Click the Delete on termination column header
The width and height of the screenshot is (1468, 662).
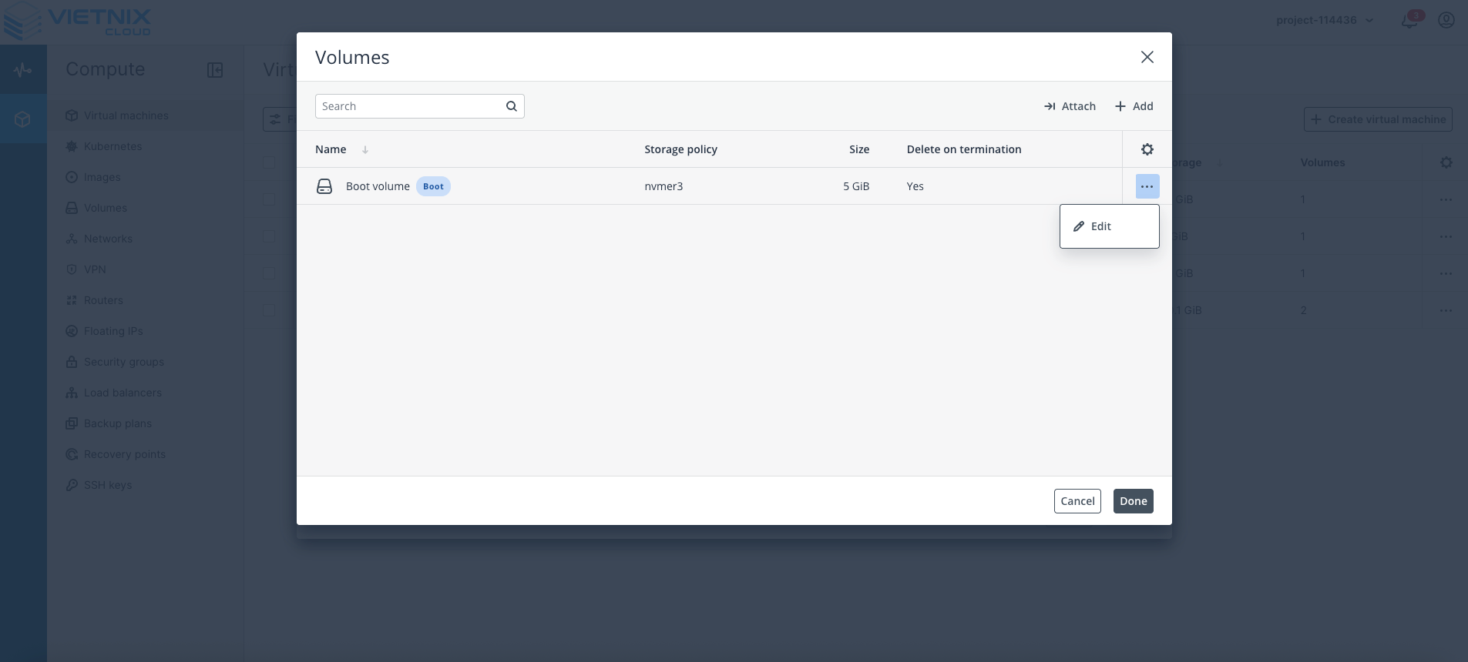tap(964, 149)
